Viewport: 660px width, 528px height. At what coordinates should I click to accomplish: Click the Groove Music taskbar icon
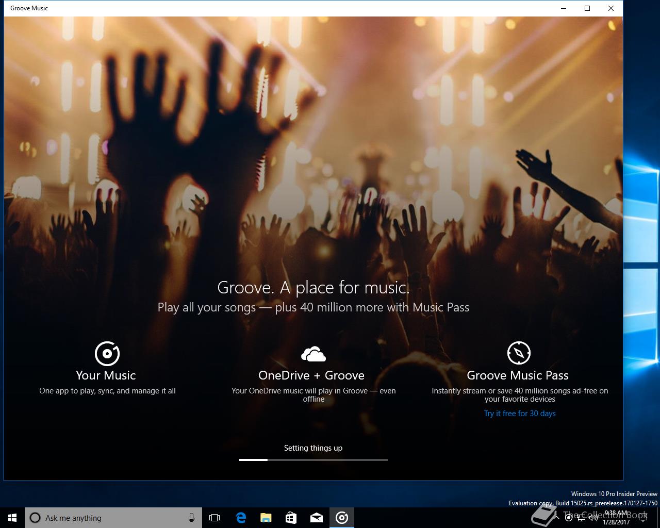[x=342, y=518]
